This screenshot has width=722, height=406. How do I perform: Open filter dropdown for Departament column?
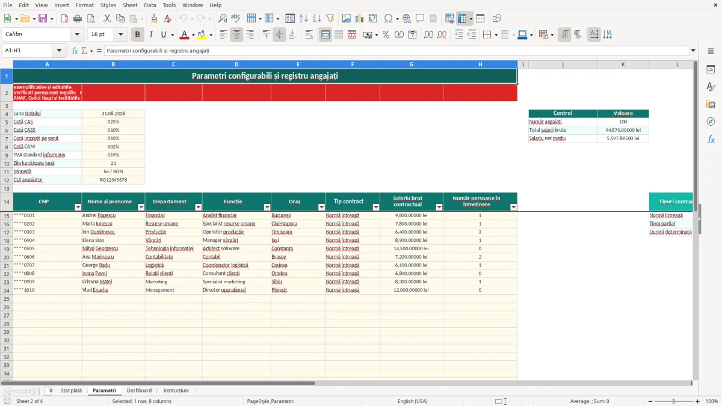tap(198, 207)
